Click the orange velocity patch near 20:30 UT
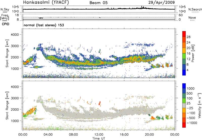The height and width of the screenshot is (140, 202). click(153, 118)
